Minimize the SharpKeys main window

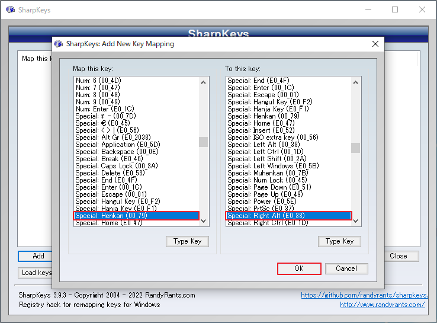click(368, 9)
